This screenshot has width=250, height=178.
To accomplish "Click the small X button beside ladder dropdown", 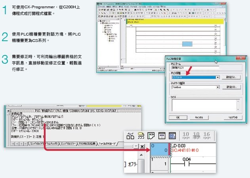I will pyautogui.click(x=142, y=146).
